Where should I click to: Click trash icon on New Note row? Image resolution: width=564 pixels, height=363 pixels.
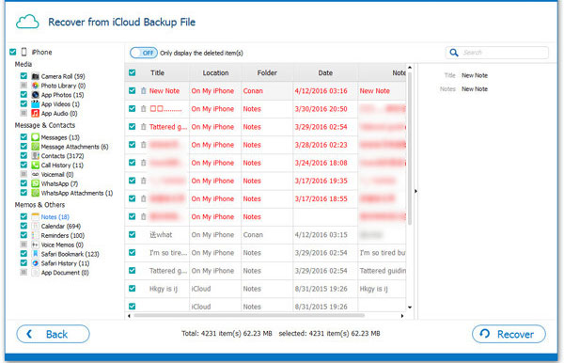(x=143, y=91)
